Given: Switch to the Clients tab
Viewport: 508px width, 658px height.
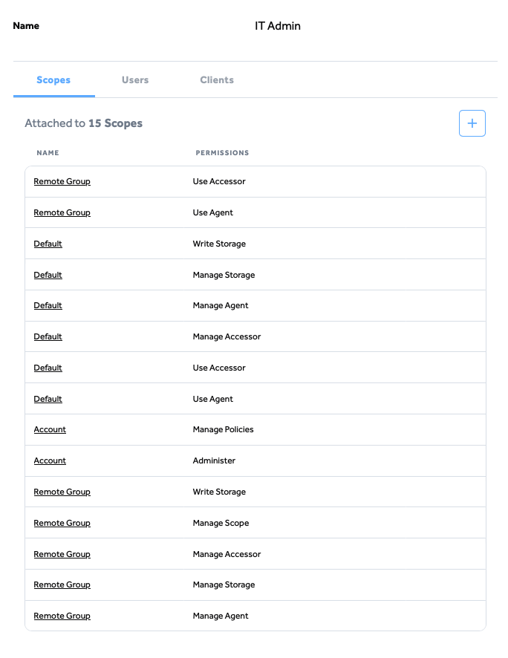Looking at the screenshot, I should coord(217,79).
